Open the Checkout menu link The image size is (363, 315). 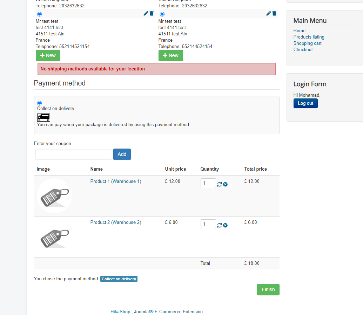click(303, 50)
